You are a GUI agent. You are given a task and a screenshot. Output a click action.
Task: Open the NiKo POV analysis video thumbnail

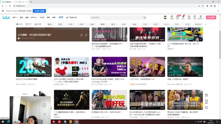(x=109, y=67)
